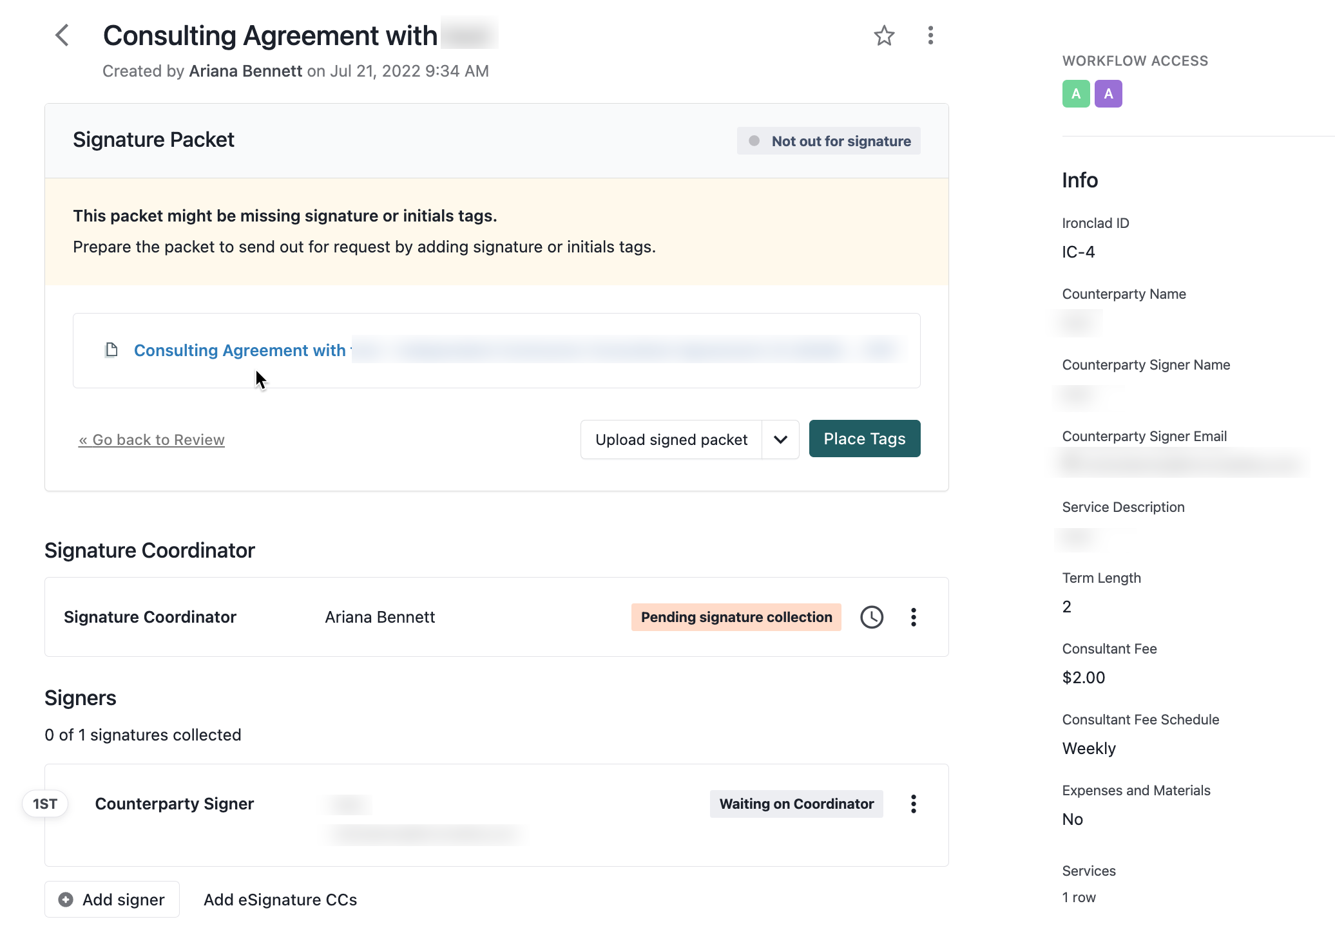The height and width of the screenshot is (935, 1335).
Task: Click the Place Tags button
Action: pos(865,439)
